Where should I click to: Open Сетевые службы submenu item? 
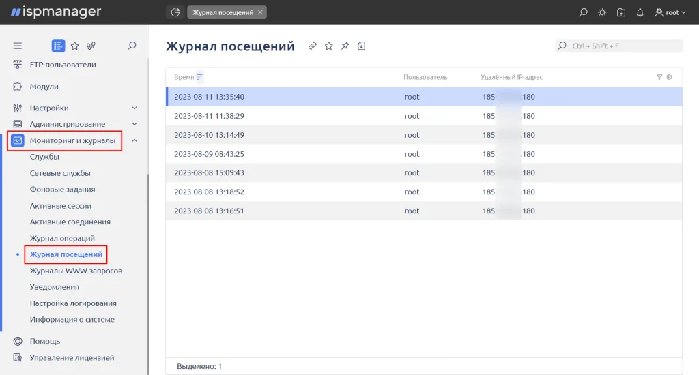60,173
